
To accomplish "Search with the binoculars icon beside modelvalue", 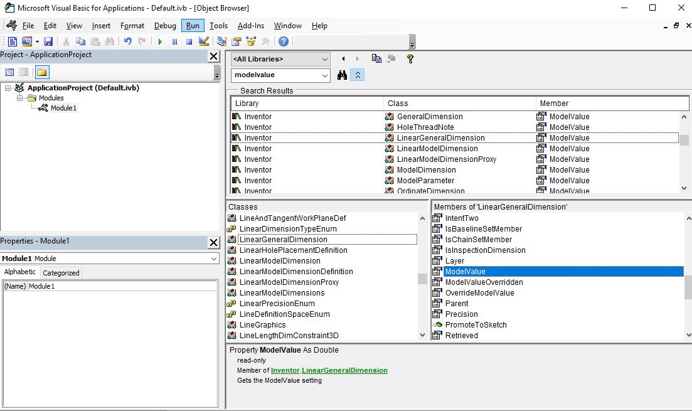I will tap(343, 75).
